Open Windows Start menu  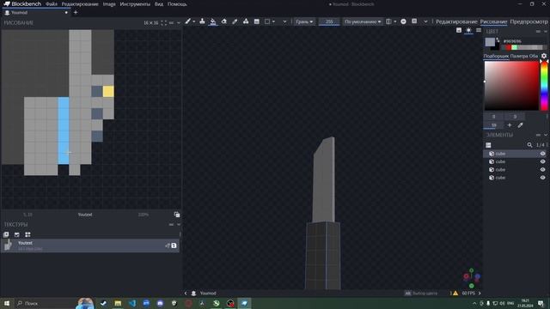7,303
